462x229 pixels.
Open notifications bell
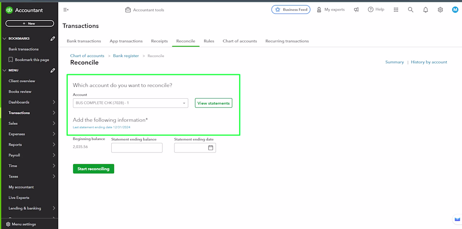(425, 10)
